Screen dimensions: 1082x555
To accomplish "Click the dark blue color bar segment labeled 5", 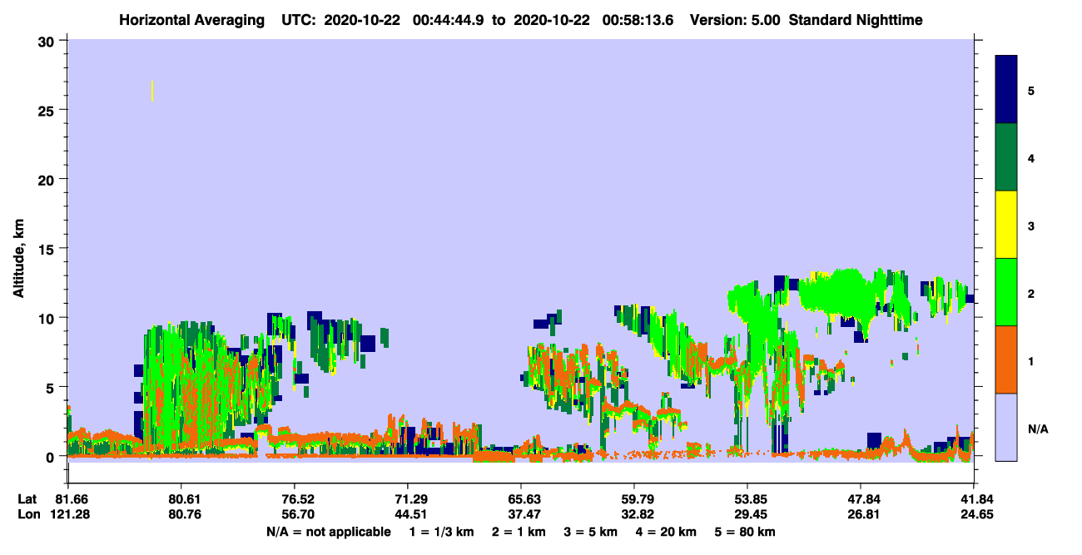I will tap(1006, 89).
